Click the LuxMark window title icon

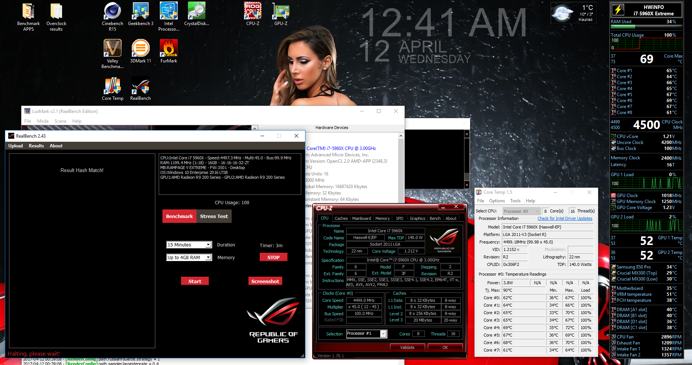pyautogui.click(x=27, y=111)
